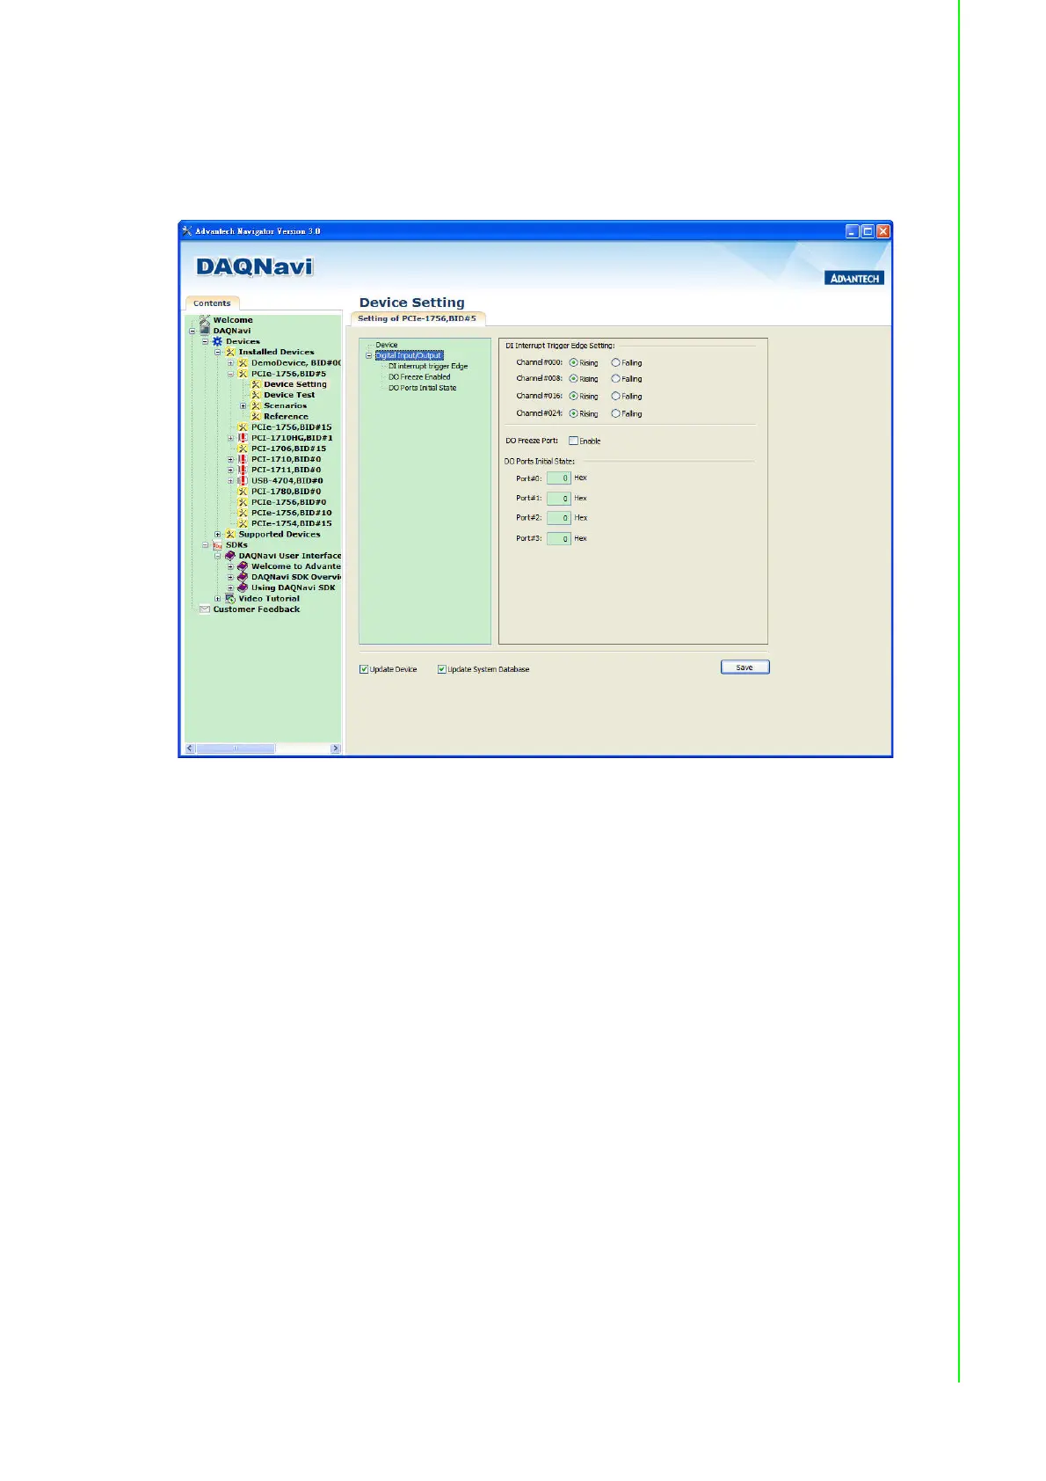Click the Welcome node icon
This screenshot has height=1481, width=1046.
tap(205, 320)
